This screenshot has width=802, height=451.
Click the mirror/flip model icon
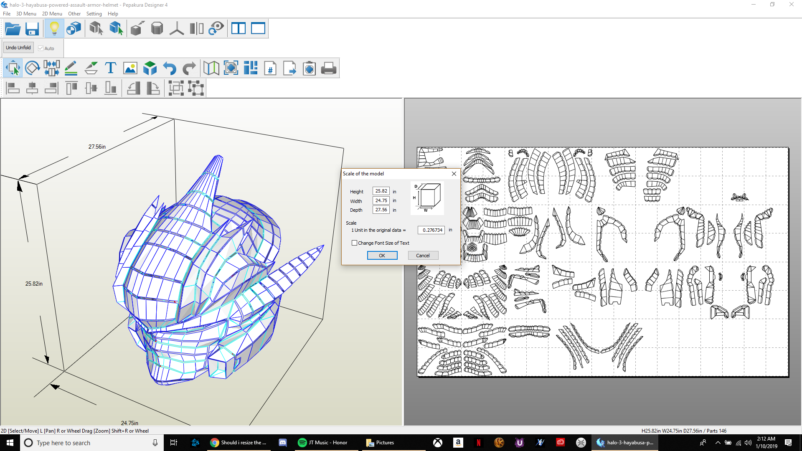[196, 29]
